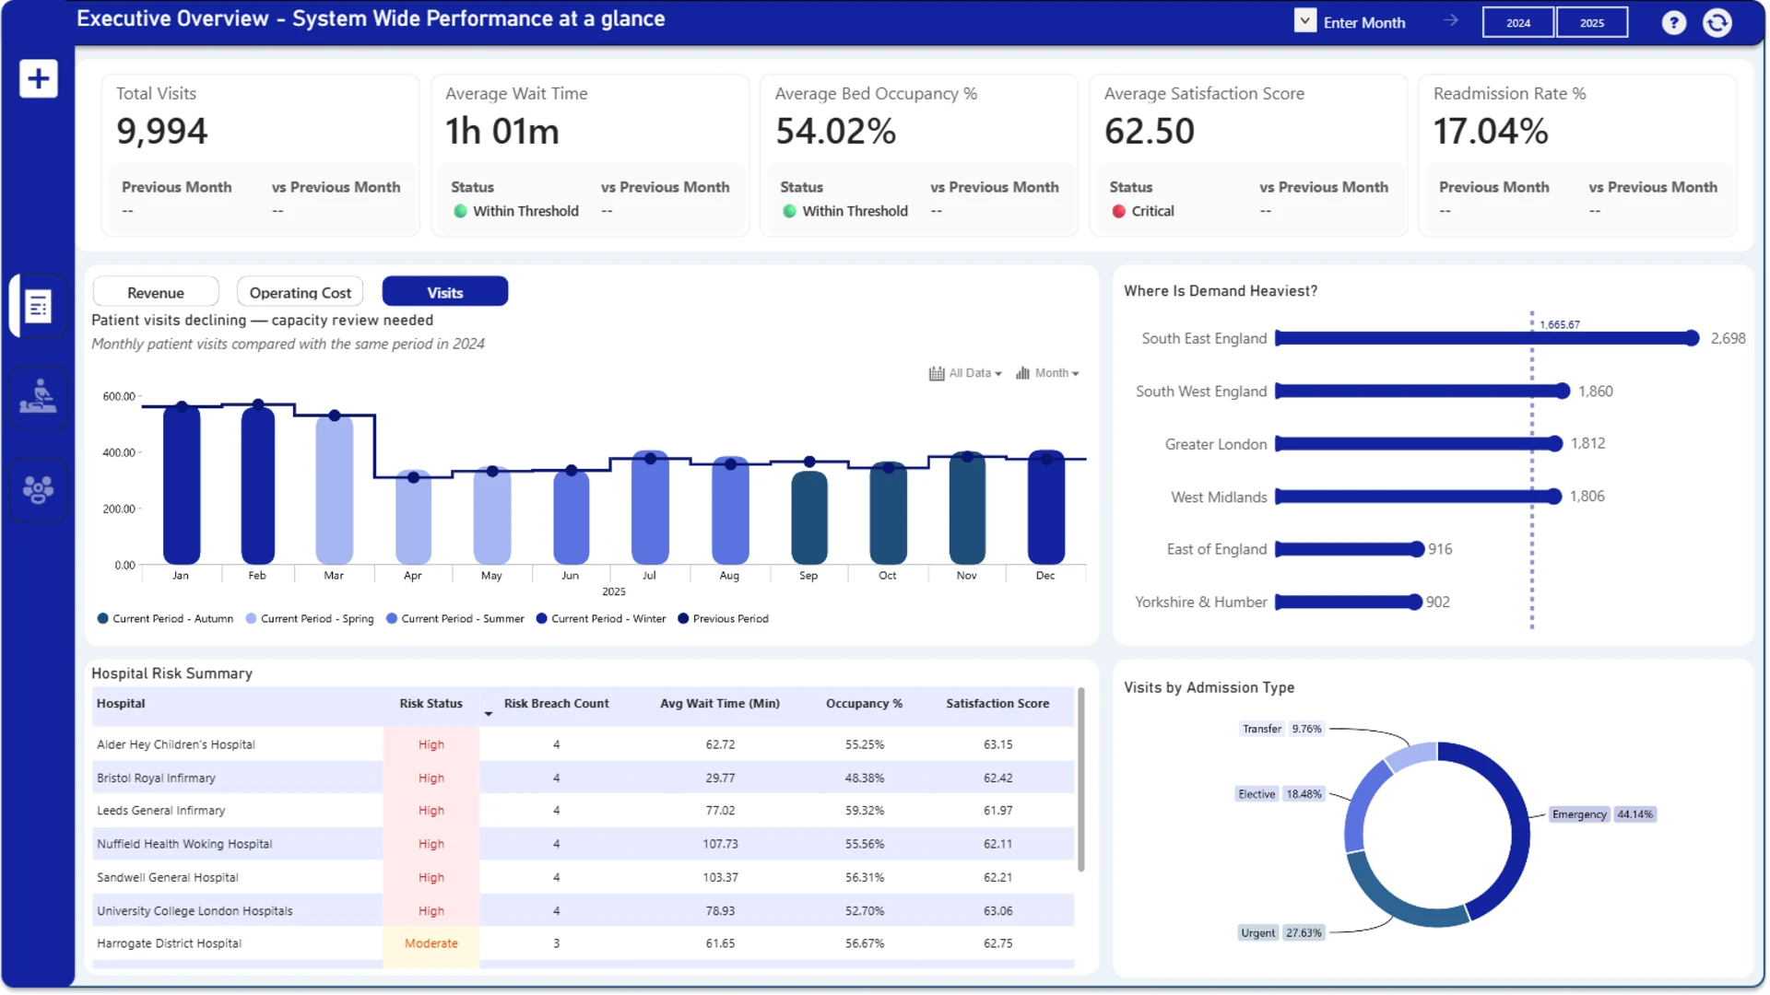This screenshot has height=995, width=1770.
Task: Switch to the Operating Cost tab
Action: (300, 292)
